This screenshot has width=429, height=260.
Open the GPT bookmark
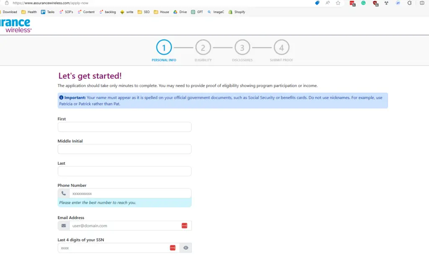[197, 12]
